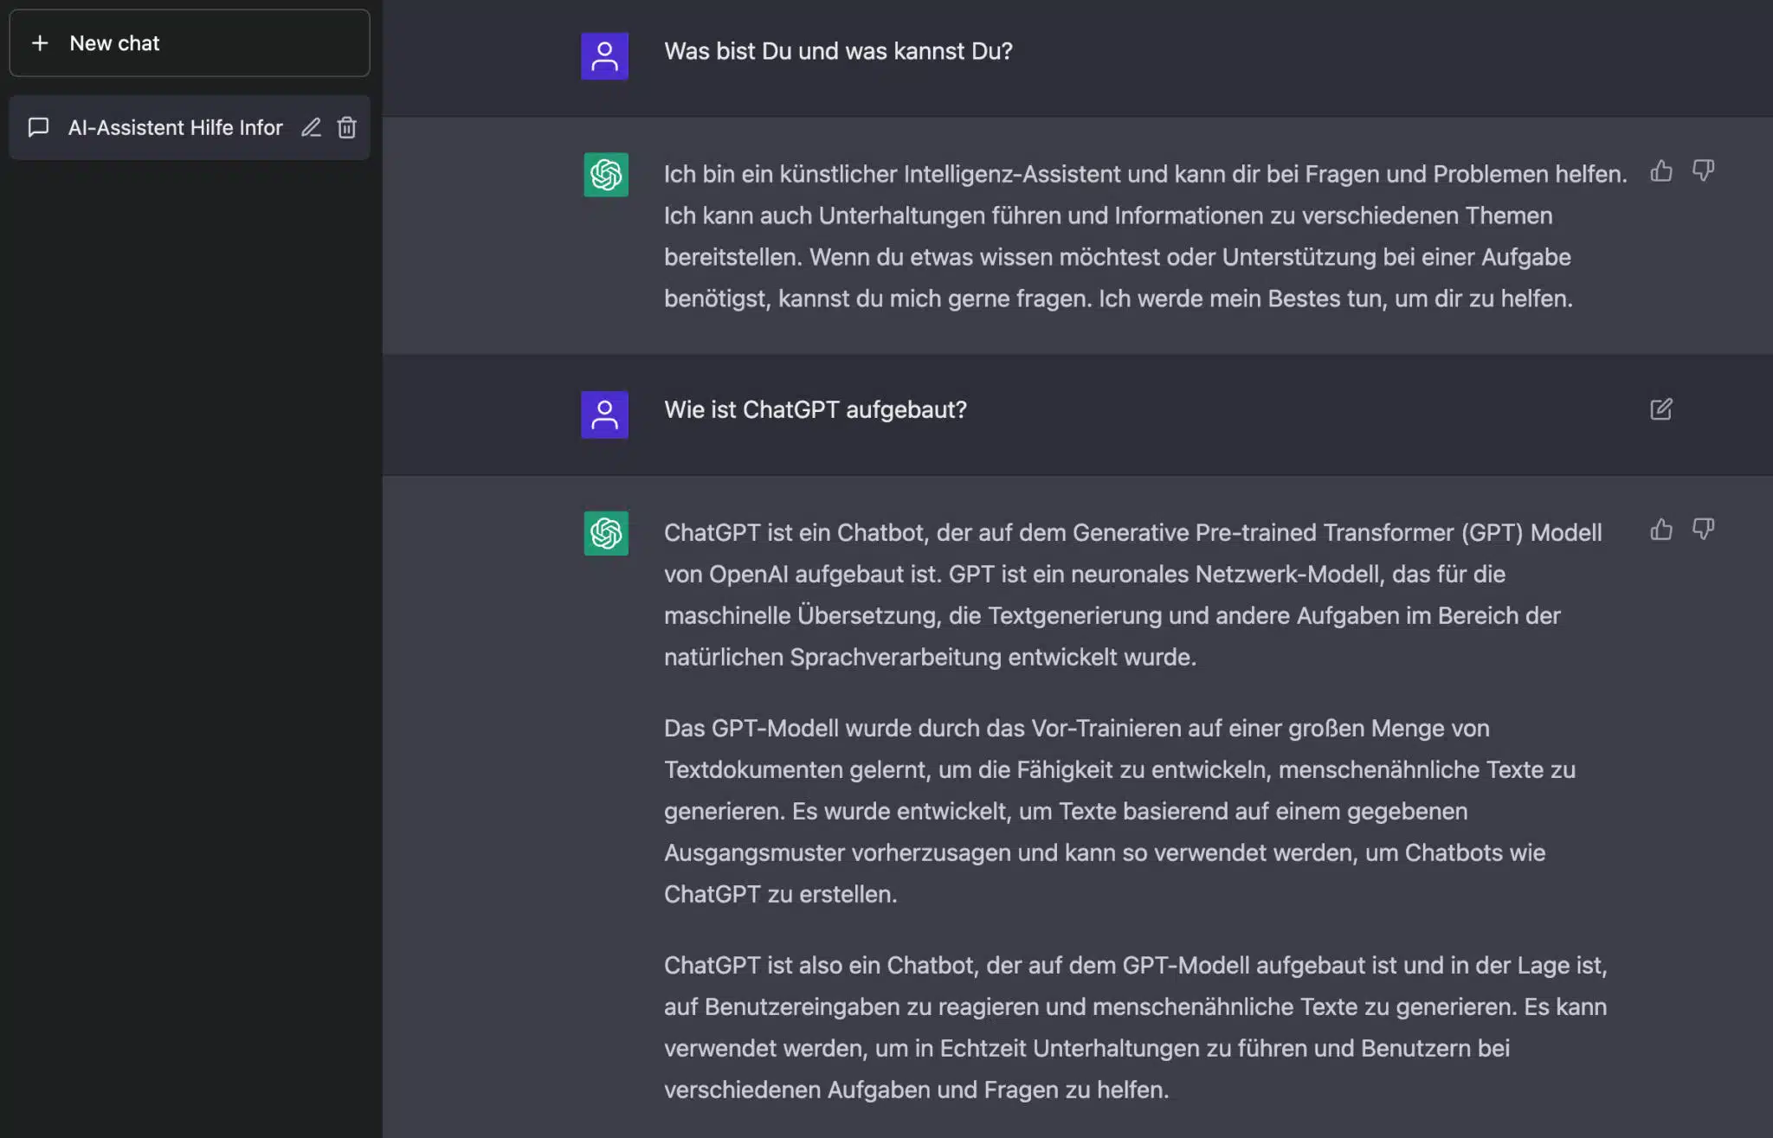Image resolution: width=1773 pixels, height=1138 pixels.
Task: Click the ChatGPT logo beside the first response
Action: [x=605, y=174]
